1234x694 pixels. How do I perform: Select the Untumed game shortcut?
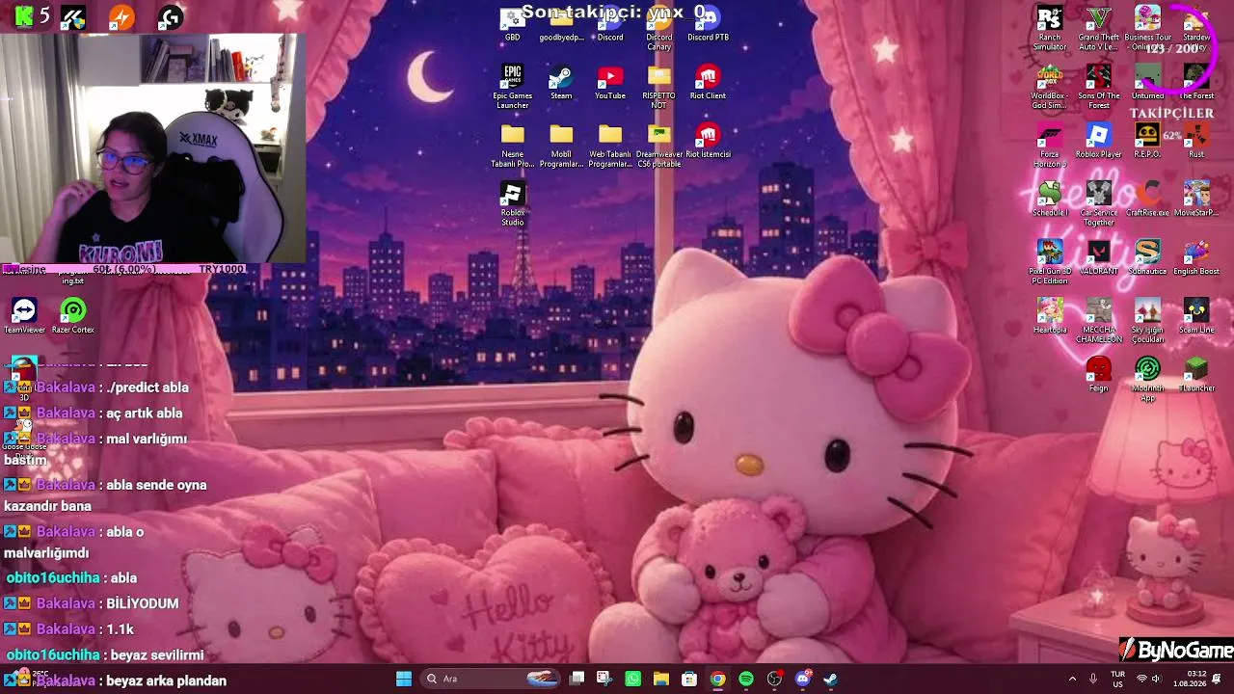coord(1147,83)
